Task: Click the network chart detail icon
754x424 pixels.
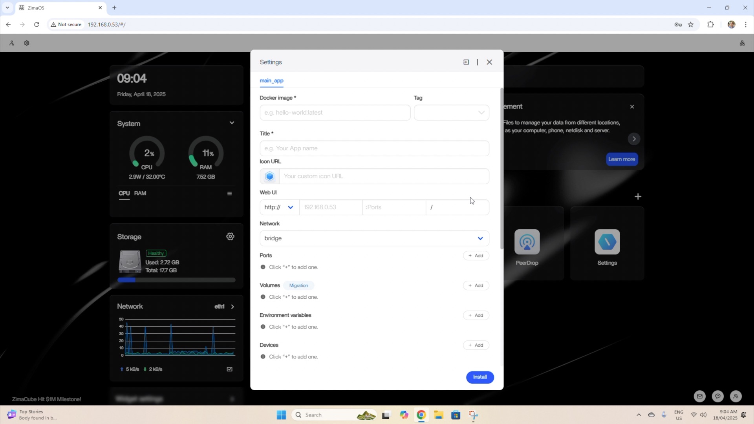Action: (x=229, y=369)
